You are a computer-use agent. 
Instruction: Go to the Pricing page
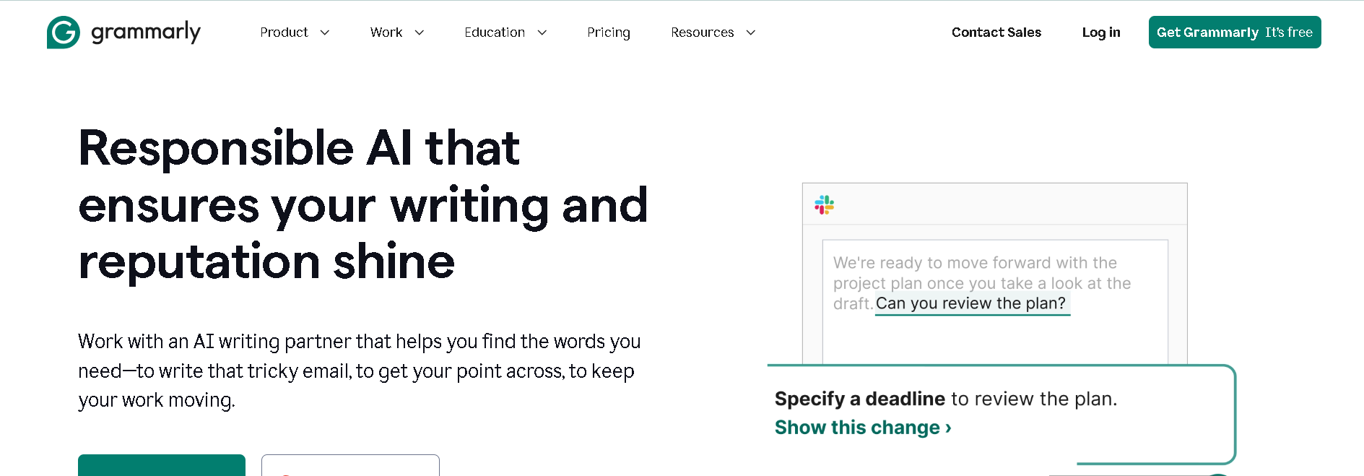(x=609, y=33)
